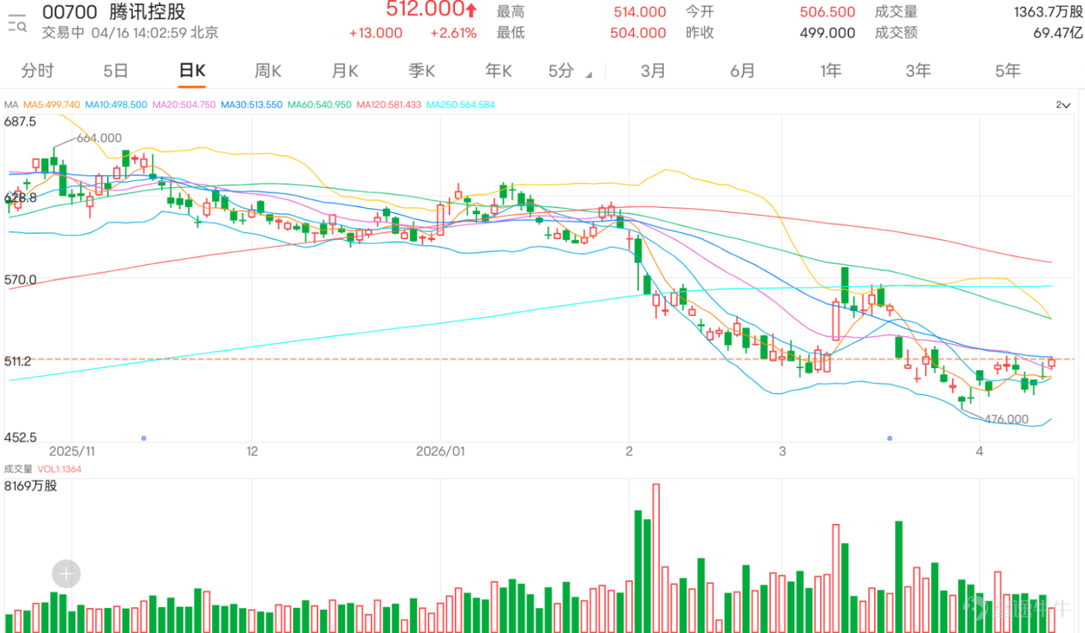Click the +13.000 price change value

point(376,33)
